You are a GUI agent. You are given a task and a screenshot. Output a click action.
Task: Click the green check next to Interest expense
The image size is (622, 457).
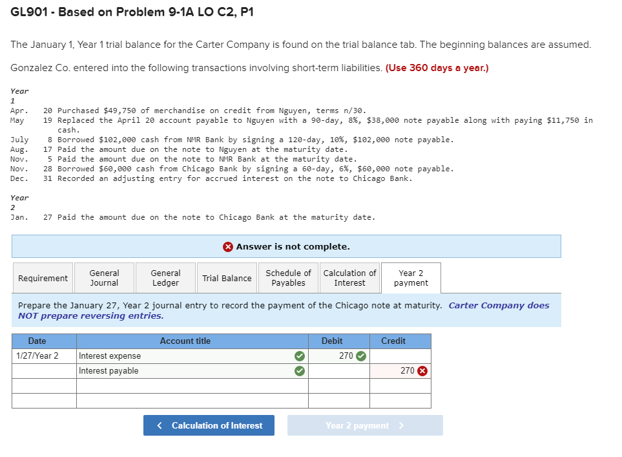[300, 356]
